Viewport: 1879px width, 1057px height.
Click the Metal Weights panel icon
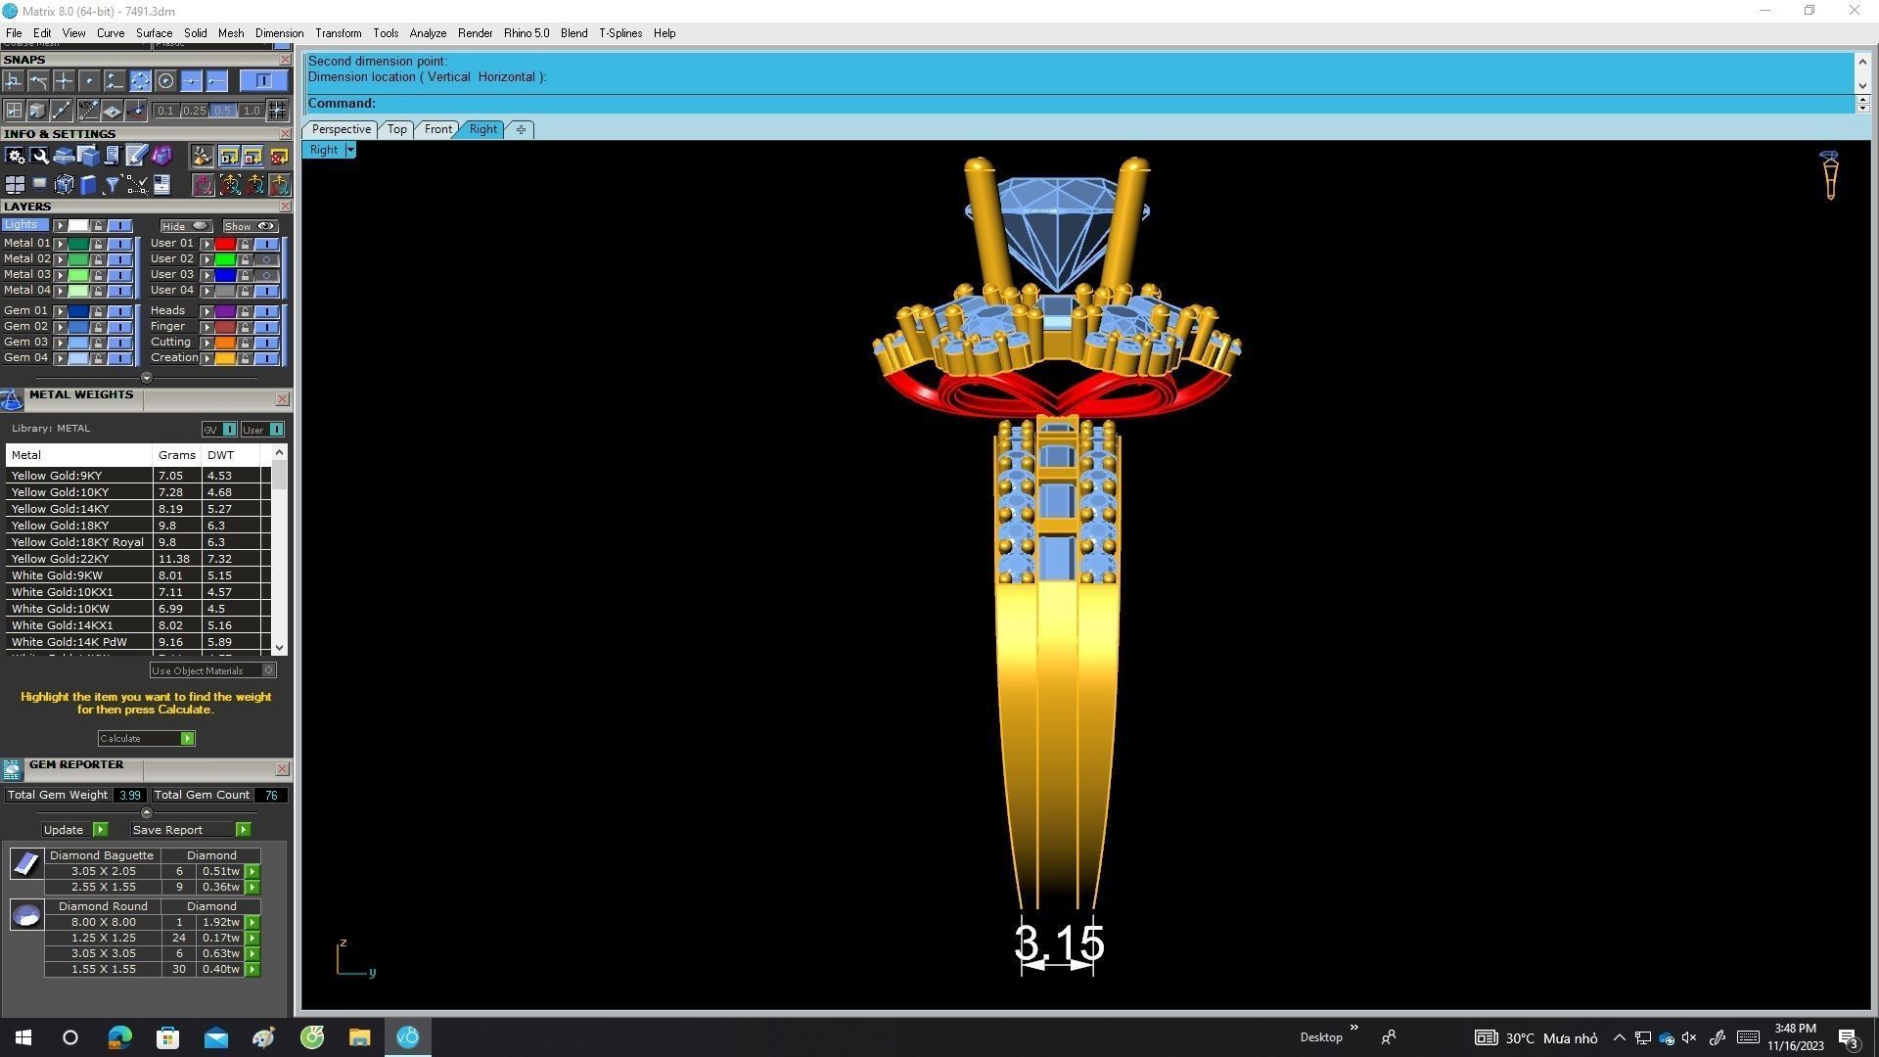tap(12, 399)
